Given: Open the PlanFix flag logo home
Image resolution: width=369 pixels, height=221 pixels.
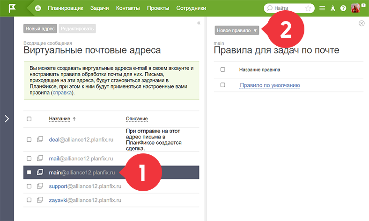Looking at the screenshot, I should click(x=12, y=8).
